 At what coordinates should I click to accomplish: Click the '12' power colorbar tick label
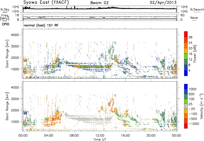(190, 60)
